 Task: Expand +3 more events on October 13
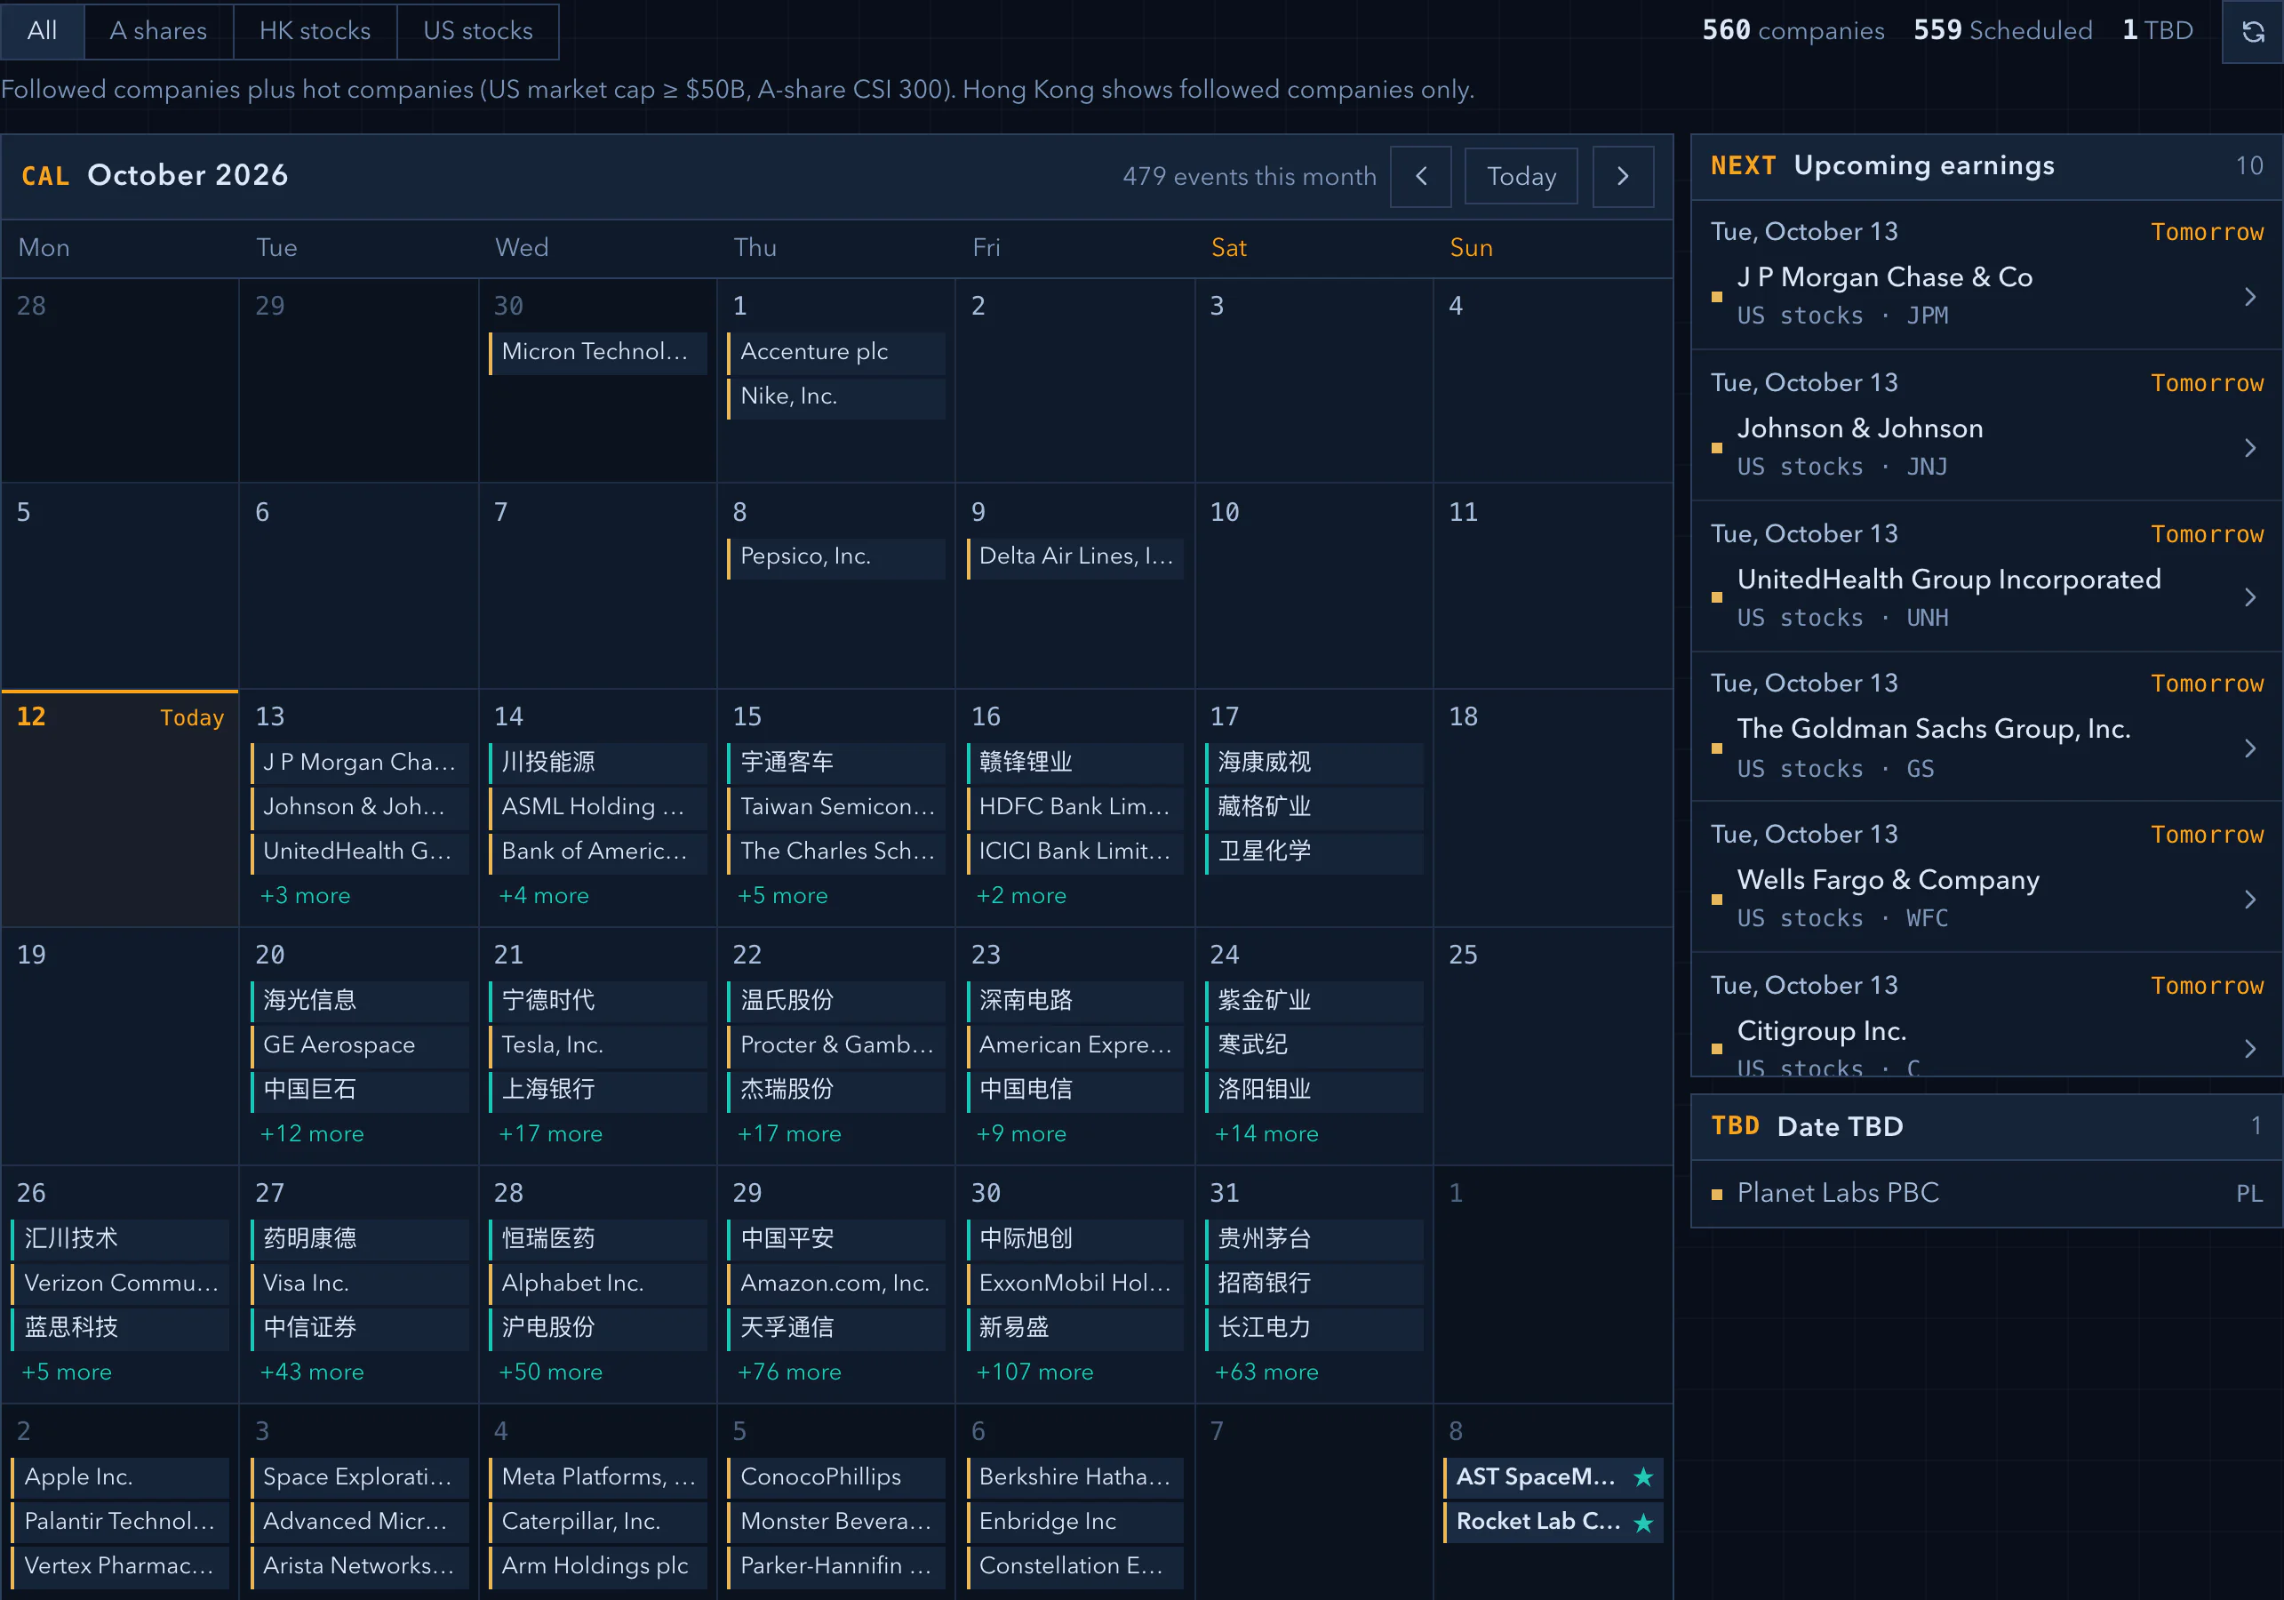306,895
